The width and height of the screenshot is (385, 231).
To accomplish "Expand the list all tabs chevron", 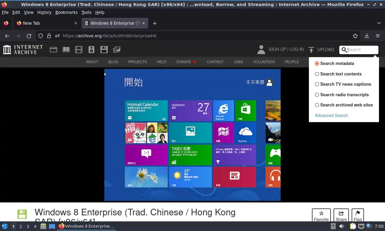I will pyautogui.click(x=379, y=23).
